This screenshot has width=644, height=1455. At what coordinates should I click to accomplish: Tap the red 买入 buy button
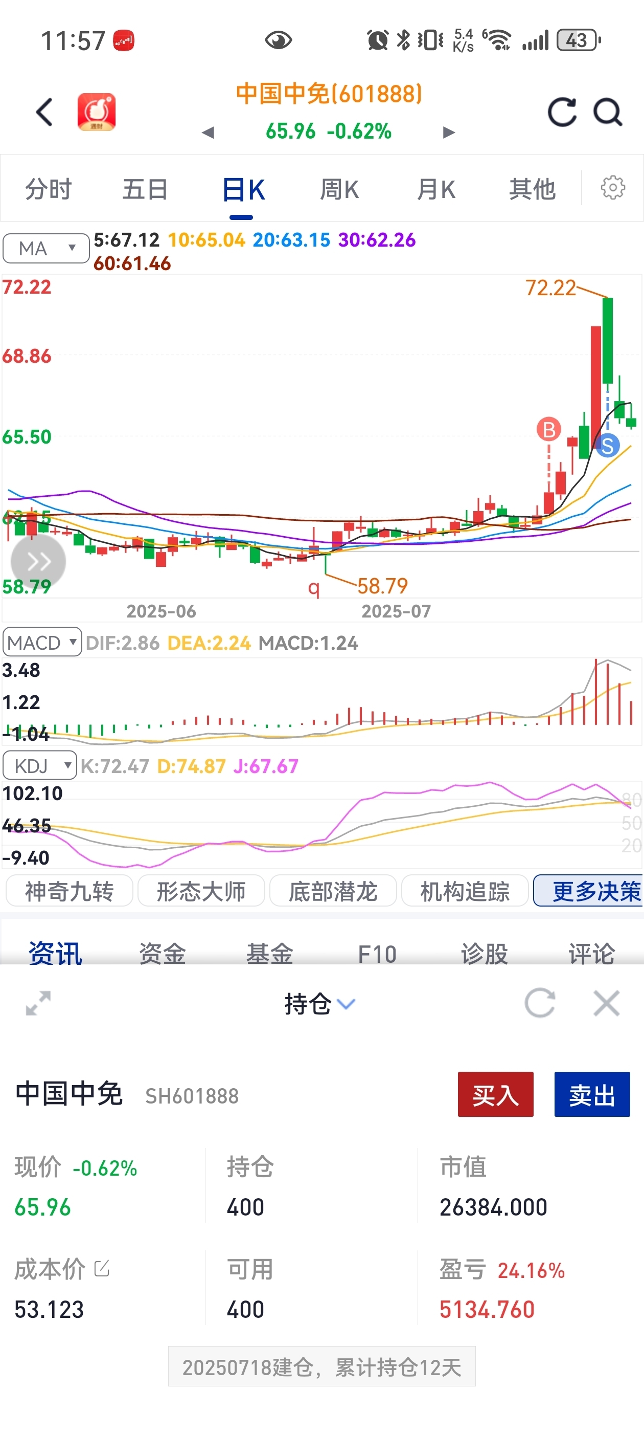click(496, 1095)
